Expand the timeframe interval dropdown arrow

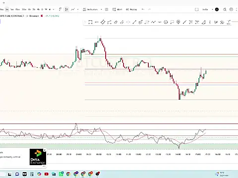pos(54,9)
